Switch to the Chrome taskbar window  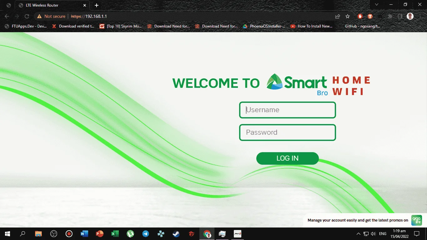point(207,234)
